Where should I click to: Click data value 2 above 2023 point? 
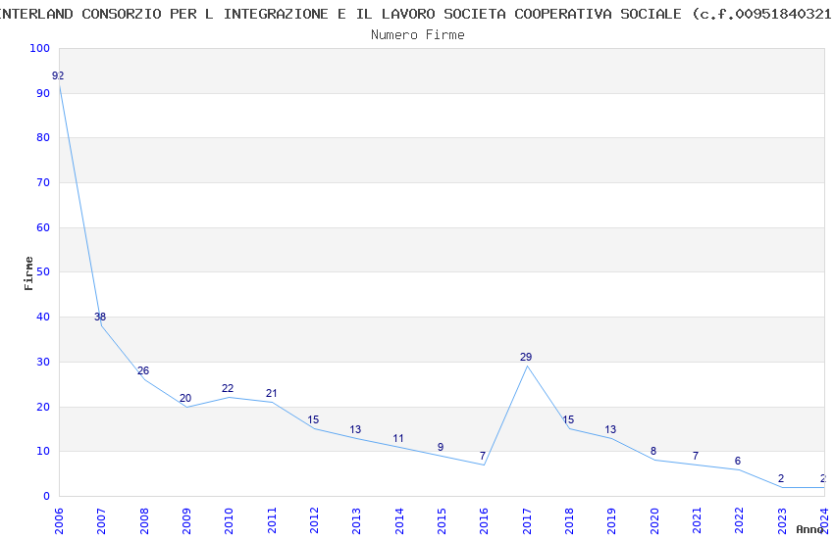(781, 479)
